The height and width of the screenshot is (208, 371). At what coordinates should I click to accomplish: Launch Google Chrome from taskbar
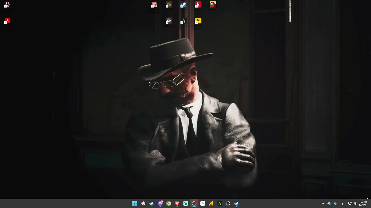pyautogui.click(x=169, y=203)
